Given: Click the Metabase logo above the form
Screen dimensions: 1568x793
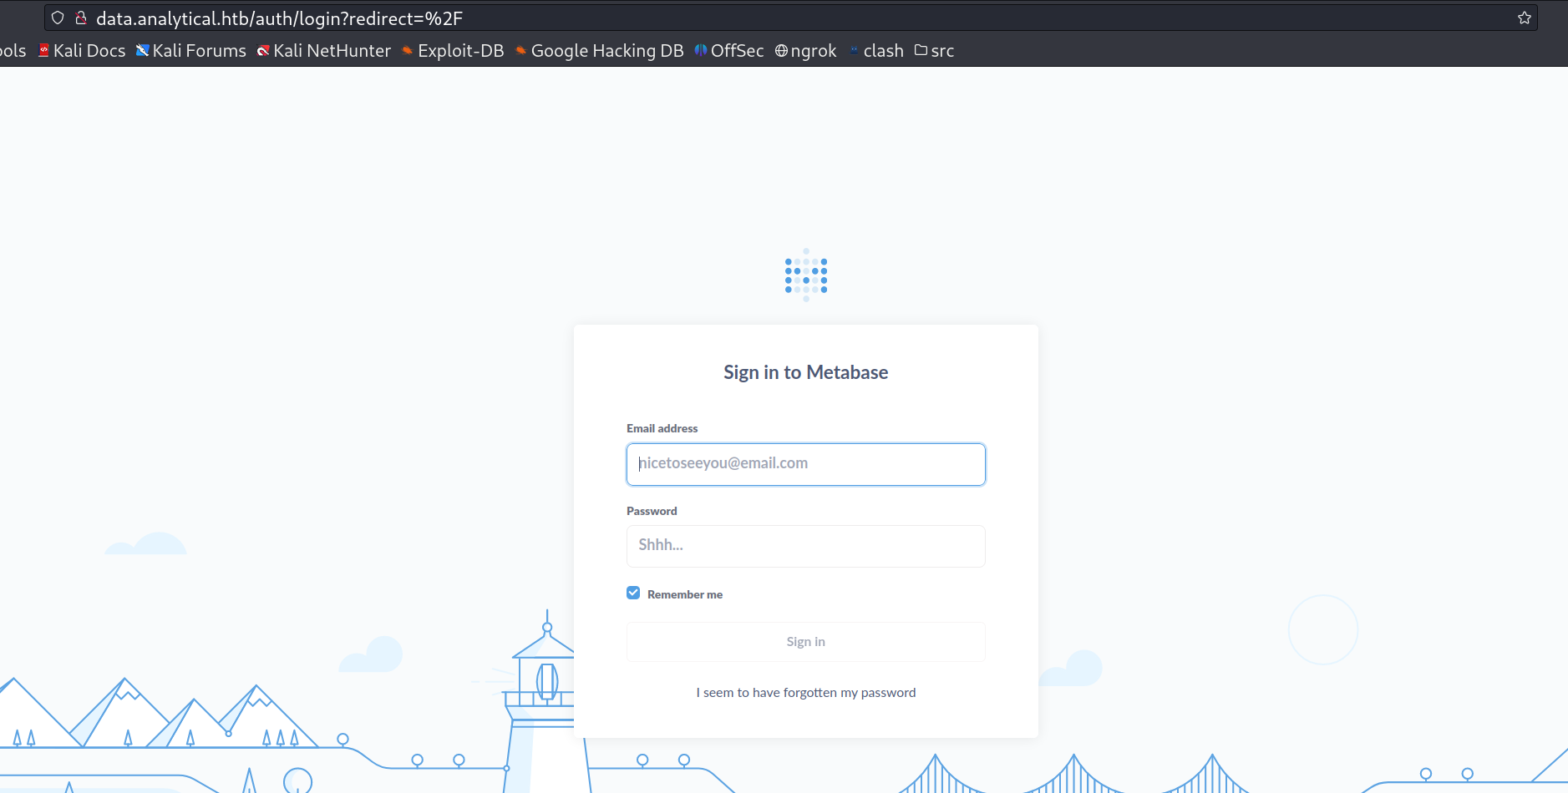Looking at the screenshot, I should click(x=805, y=275).
